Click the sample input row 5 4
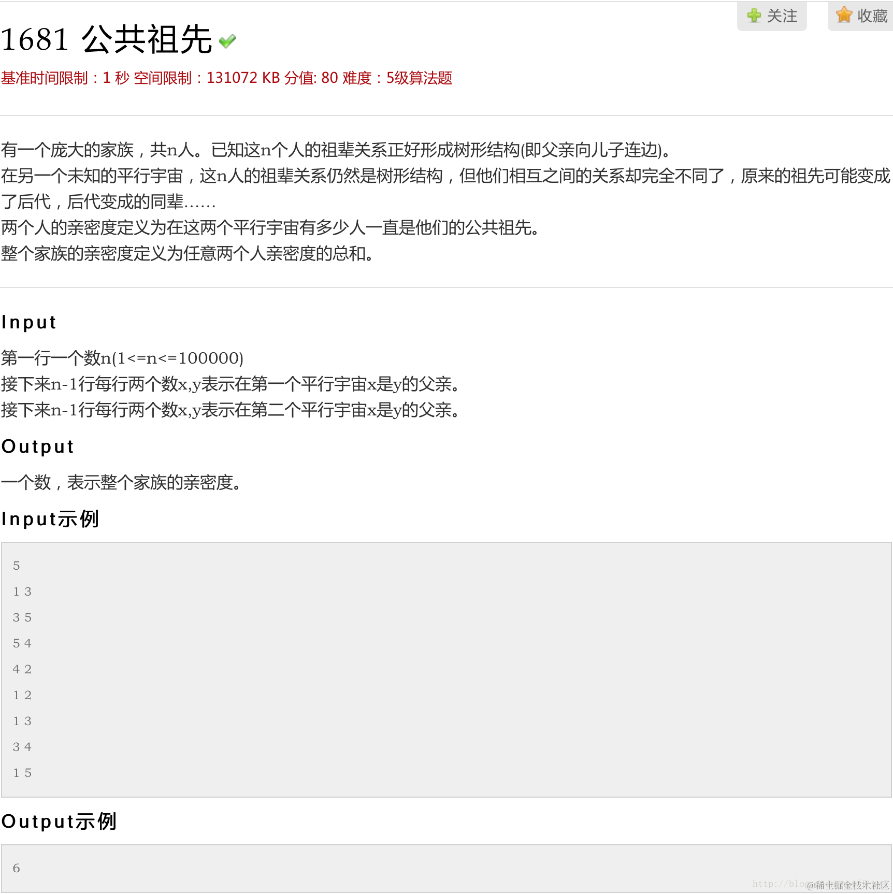This screenshot has height=894, width=893. coord(22,643)
